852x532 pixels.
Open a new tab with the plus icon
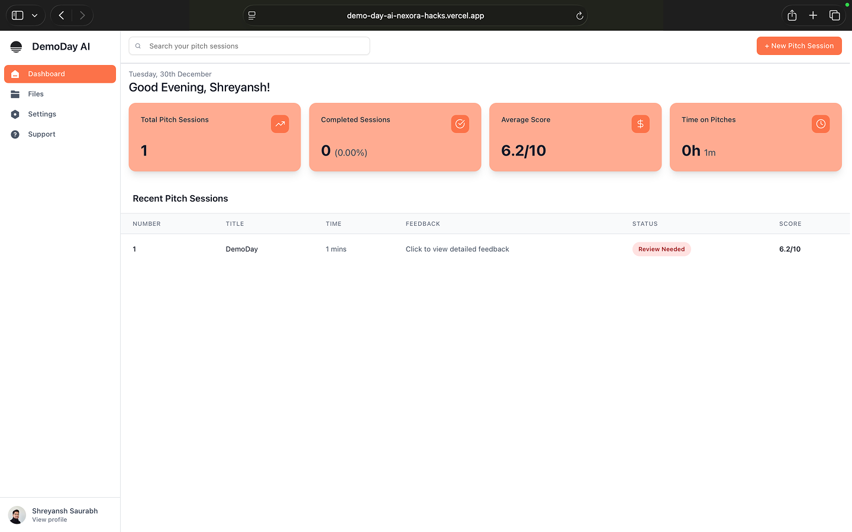pos(813,15)
